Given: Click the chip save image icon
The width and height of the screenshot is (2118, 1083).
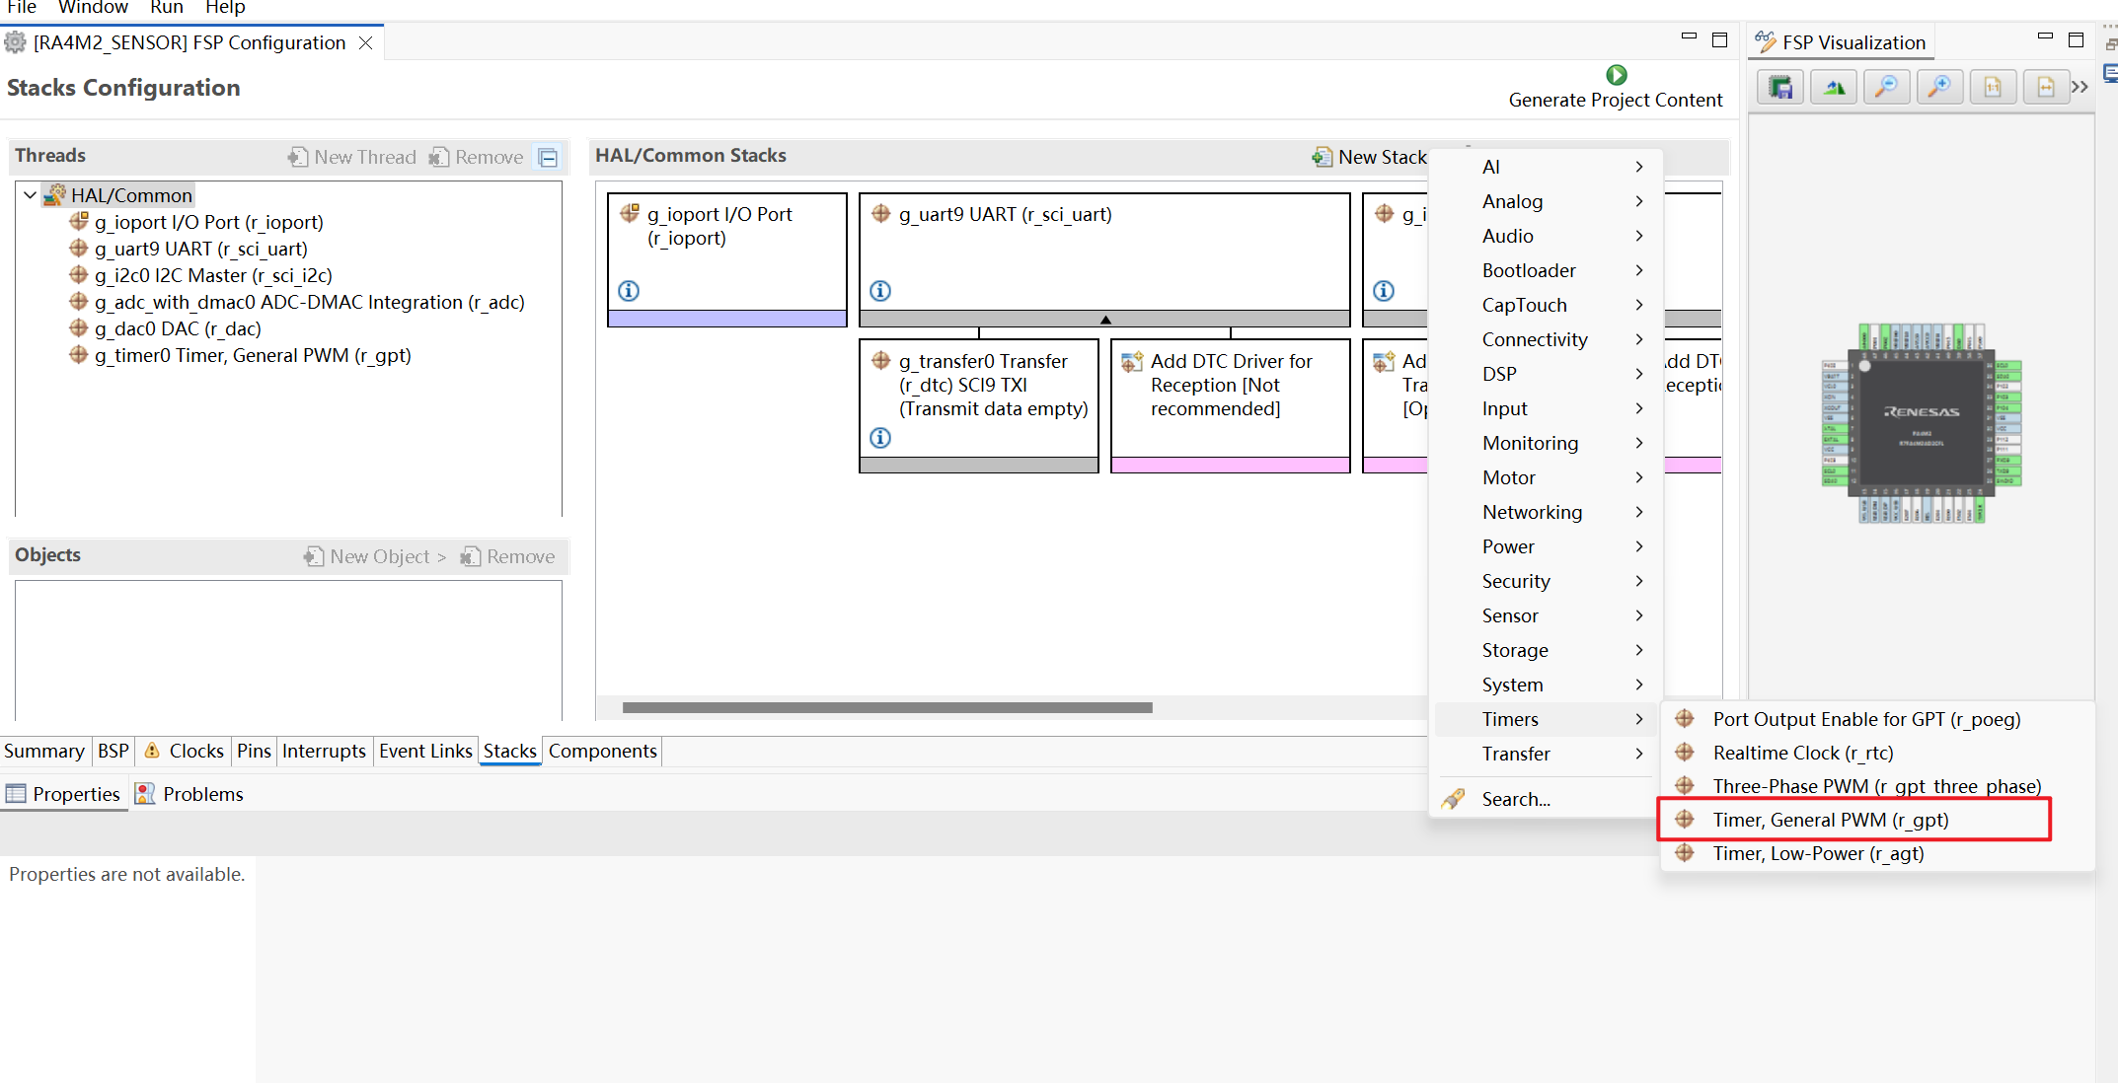Looking at the screenshot, I should tap(1780, 88).
